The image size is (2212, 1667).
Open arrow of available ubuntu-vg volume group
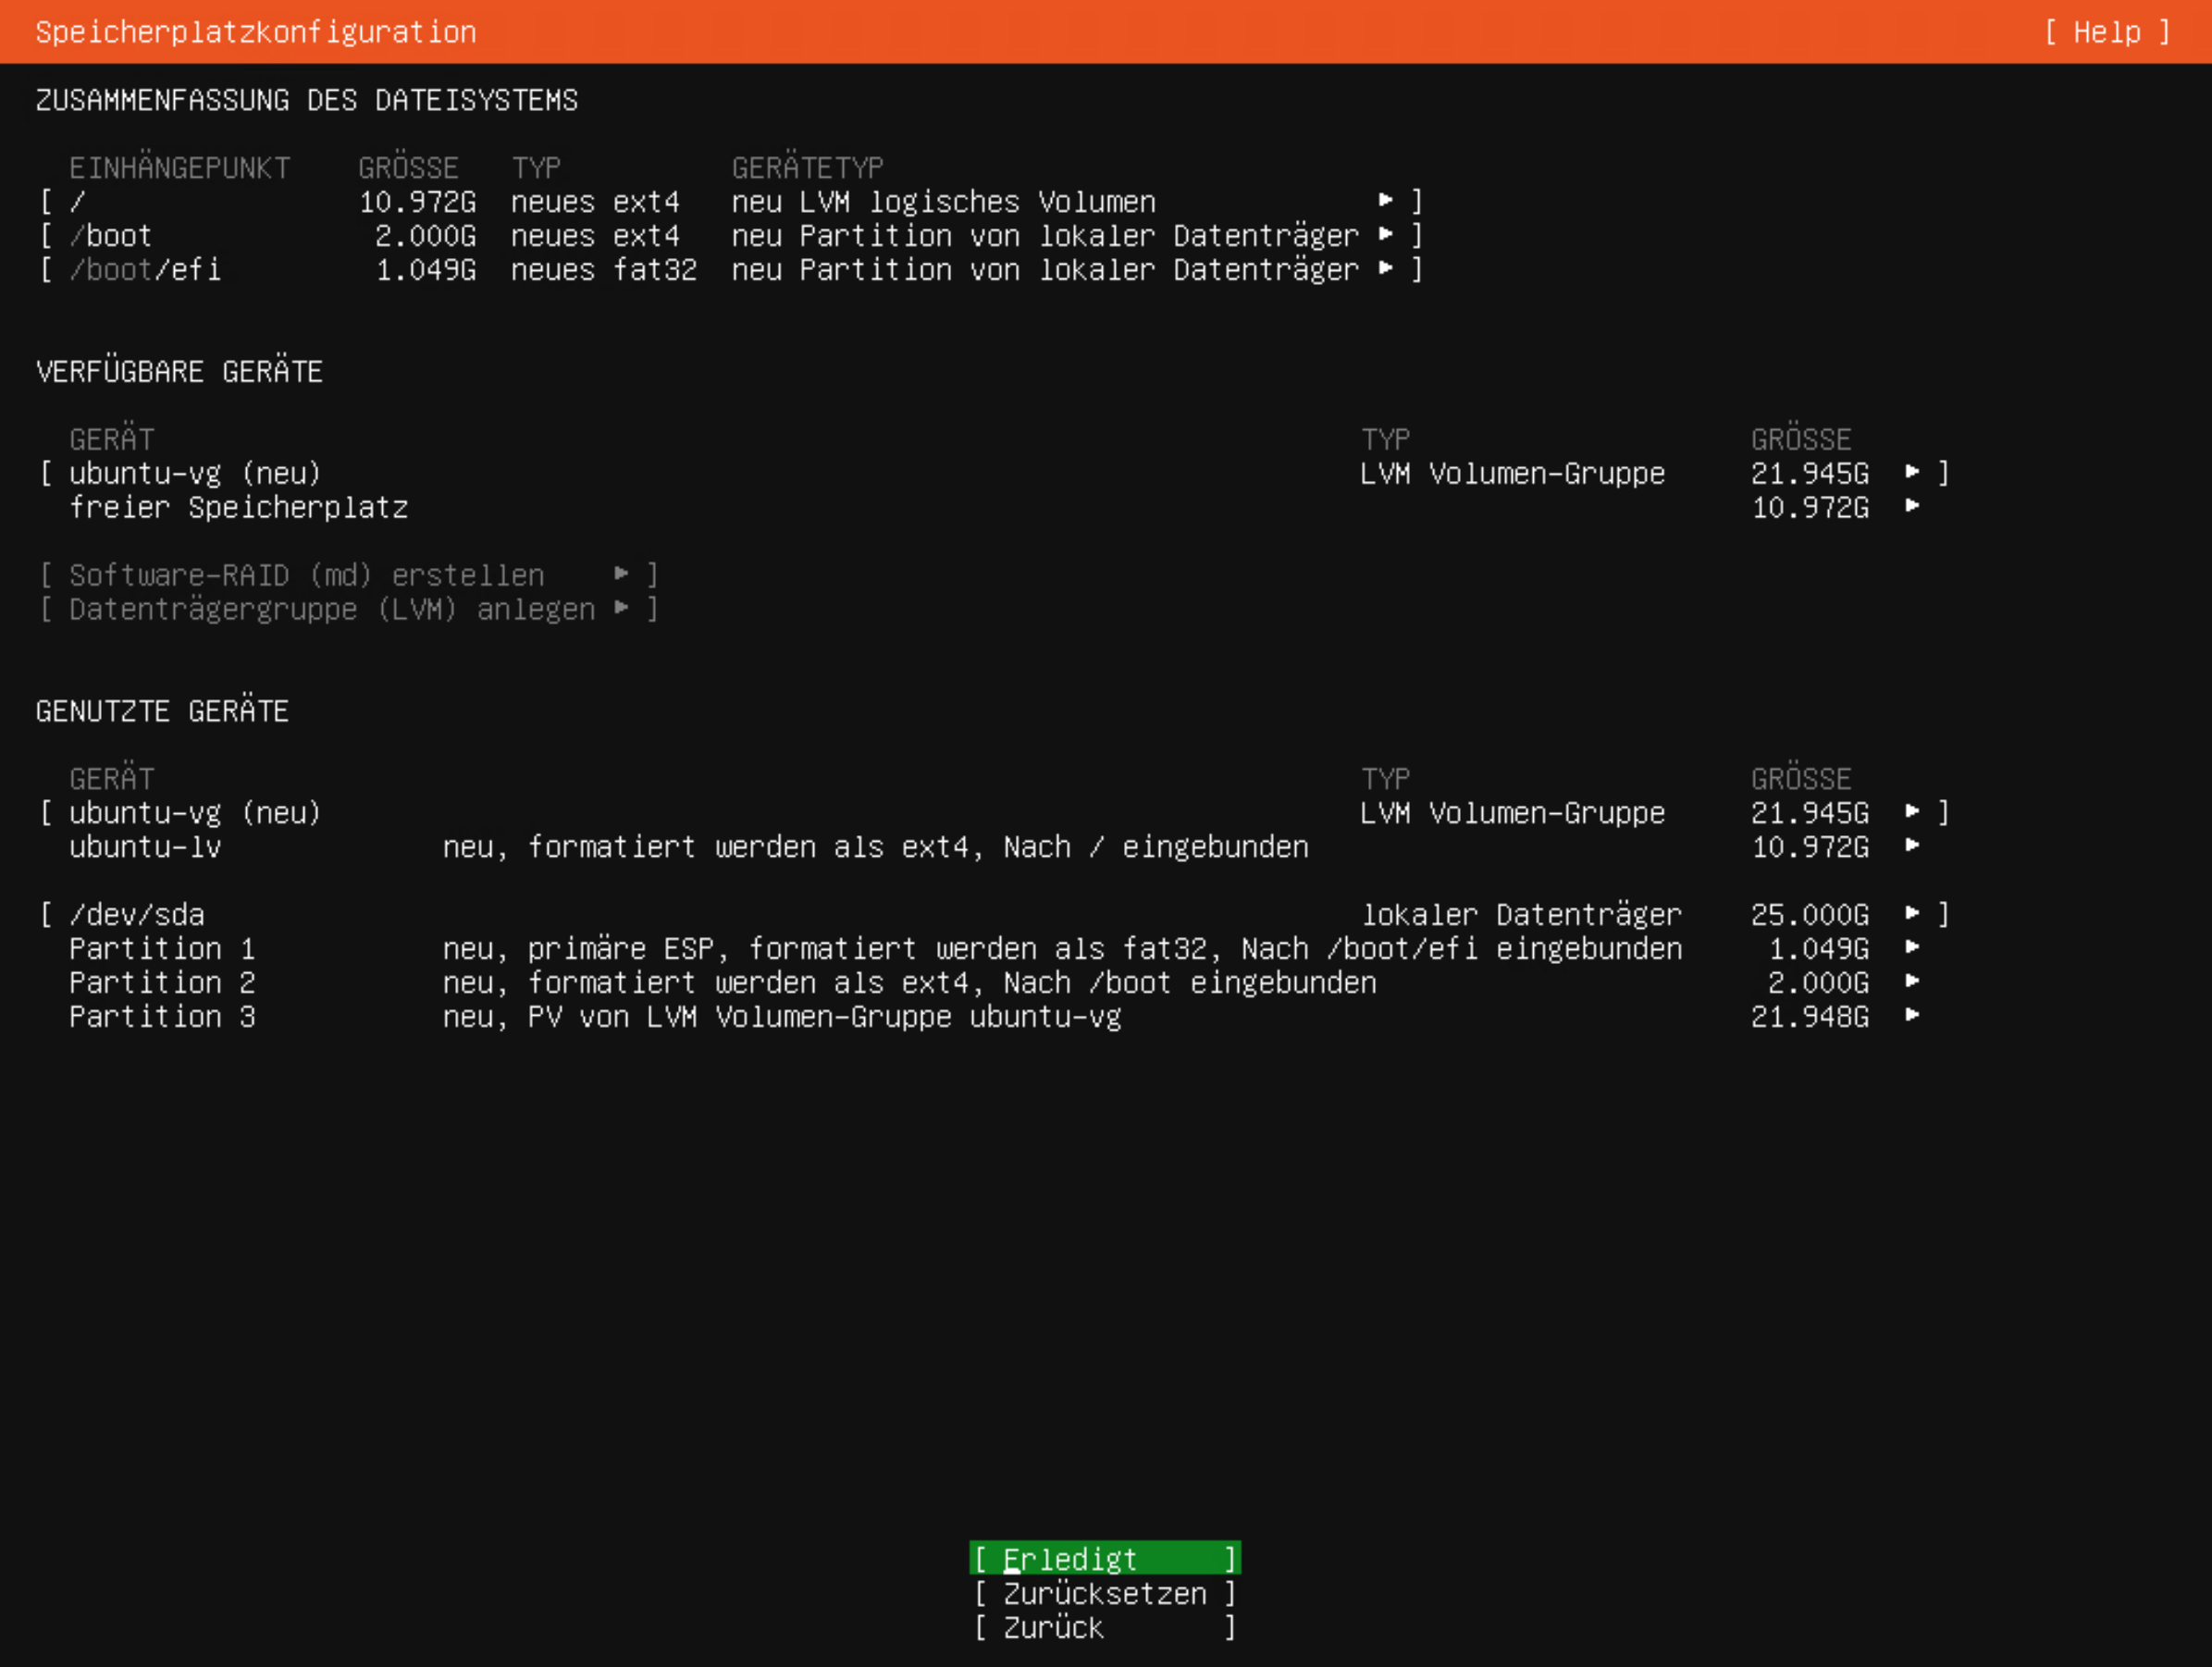[1912, 472]
